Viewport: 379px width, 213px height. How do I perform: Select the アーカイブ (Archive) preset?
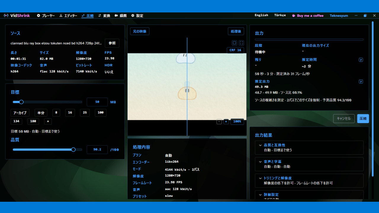(x=20, y=113)
